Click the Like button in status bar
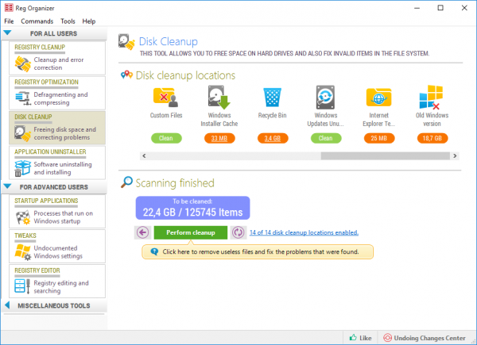 (x=360, y=338)
